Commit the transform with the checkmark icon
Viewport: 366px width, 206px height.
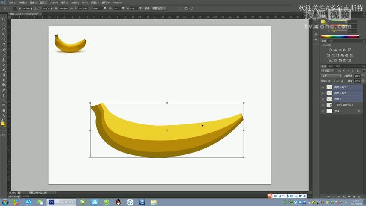[x=192, y=8]
